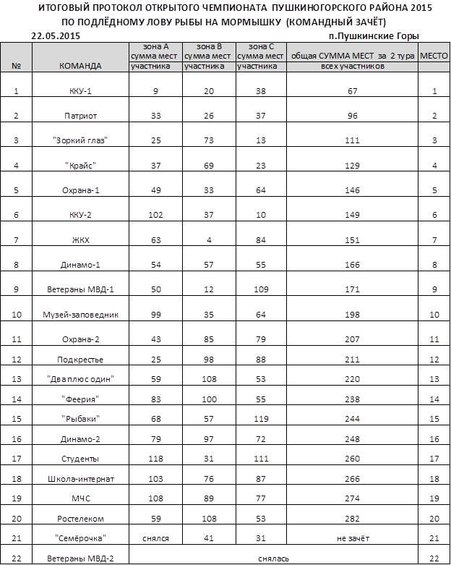Viewport: 451px width, 565px height.
Task: Select the team cell "ЖКХ"
Action: pyautogui.click(x=80, y=234)
